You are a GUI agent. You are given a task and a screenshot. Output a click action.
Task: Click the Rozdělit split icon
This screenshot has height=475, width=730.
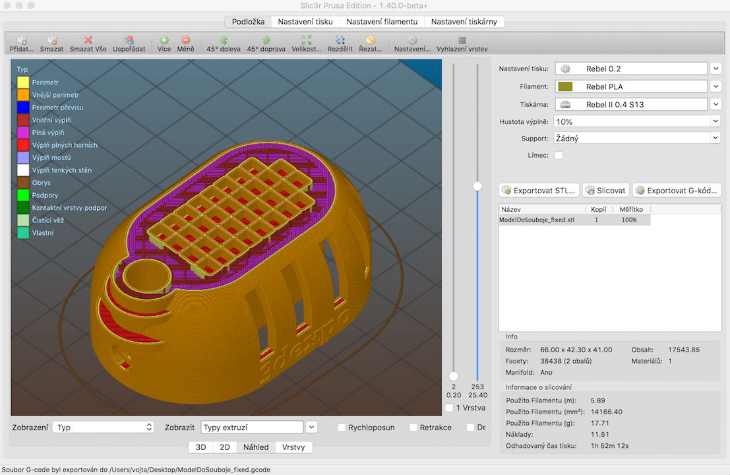(x=340, y=40)
